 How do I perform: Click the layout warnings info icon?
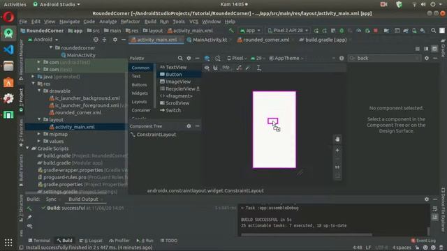[x=342, y=58]
